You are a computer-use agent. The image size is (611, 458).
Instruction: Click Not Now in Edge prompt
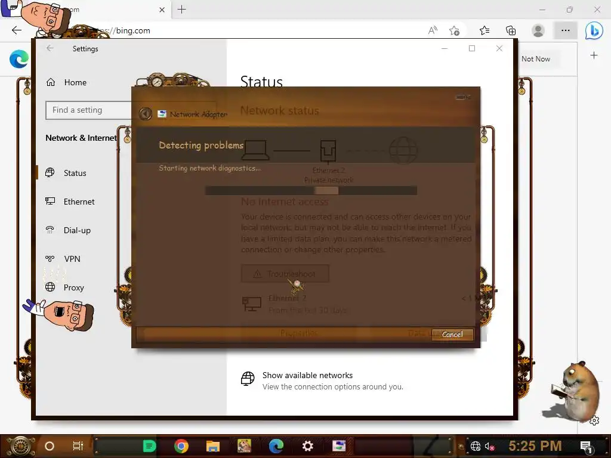(x=536, y=59)
